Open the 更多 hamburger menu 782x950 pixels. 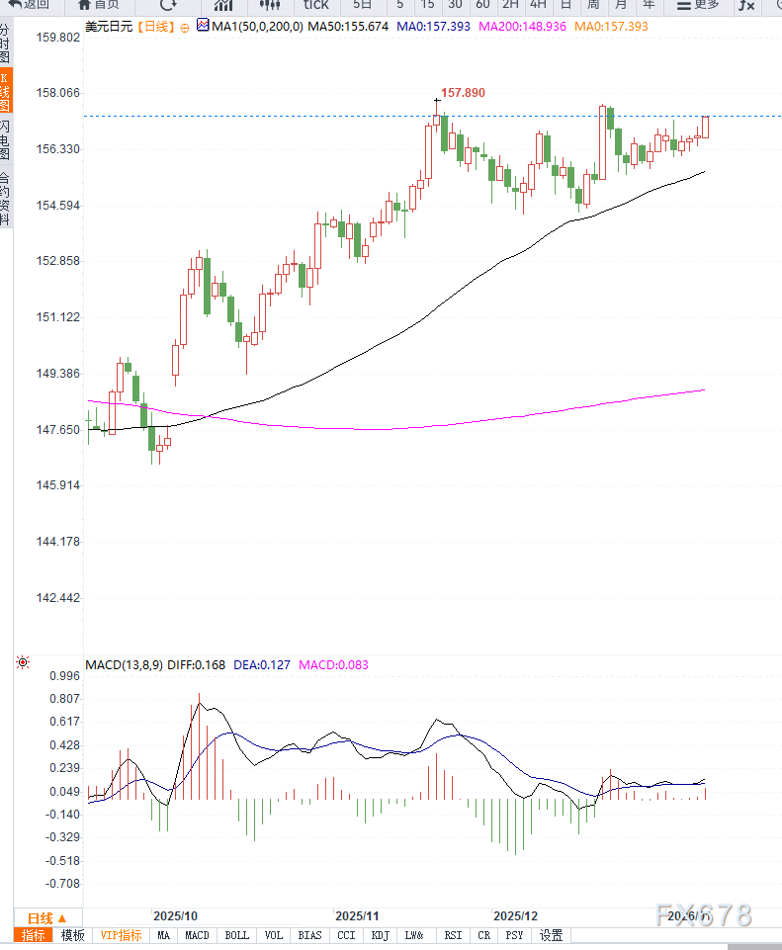[x=697, y=5]
